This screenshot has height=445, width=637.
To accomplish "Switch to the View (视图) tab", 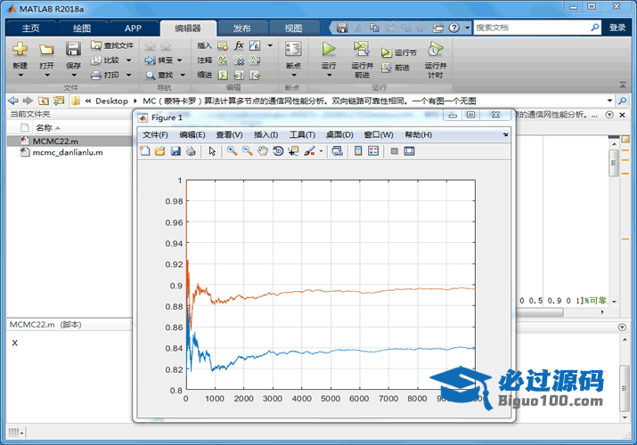I will tap(293, 28).
